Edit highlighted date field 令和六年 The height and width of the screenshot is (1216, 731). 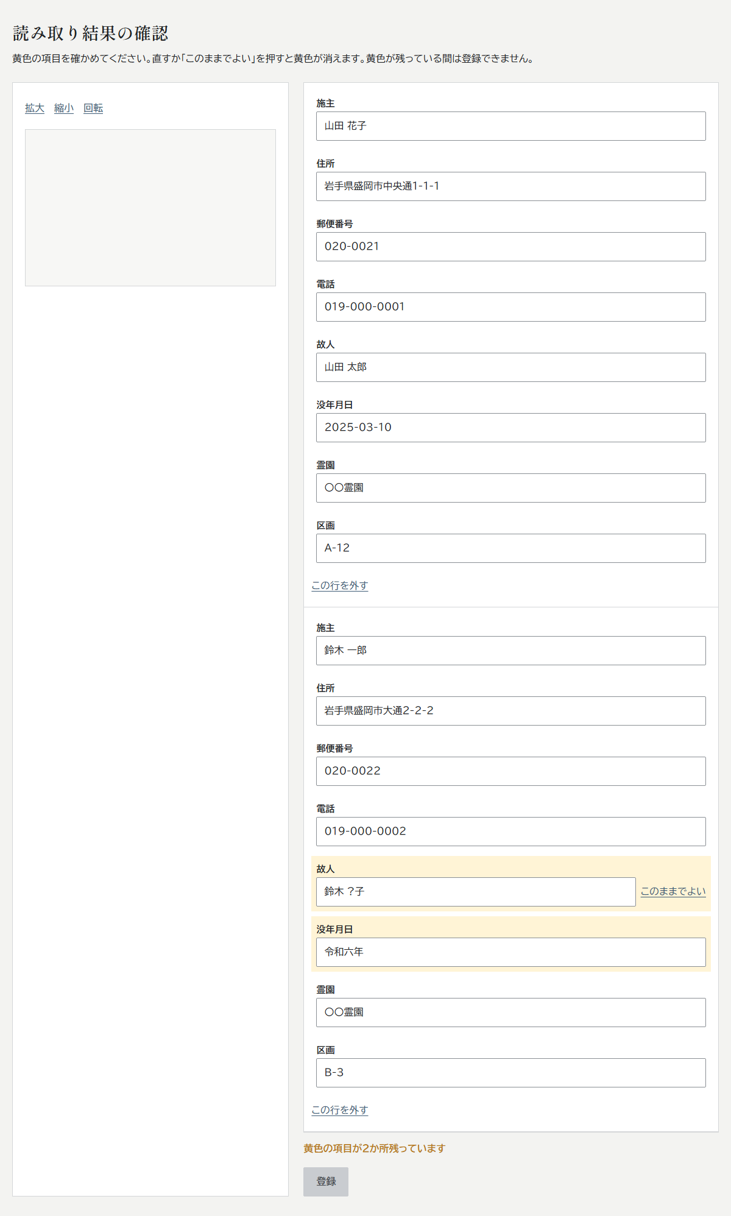[510, 952]
